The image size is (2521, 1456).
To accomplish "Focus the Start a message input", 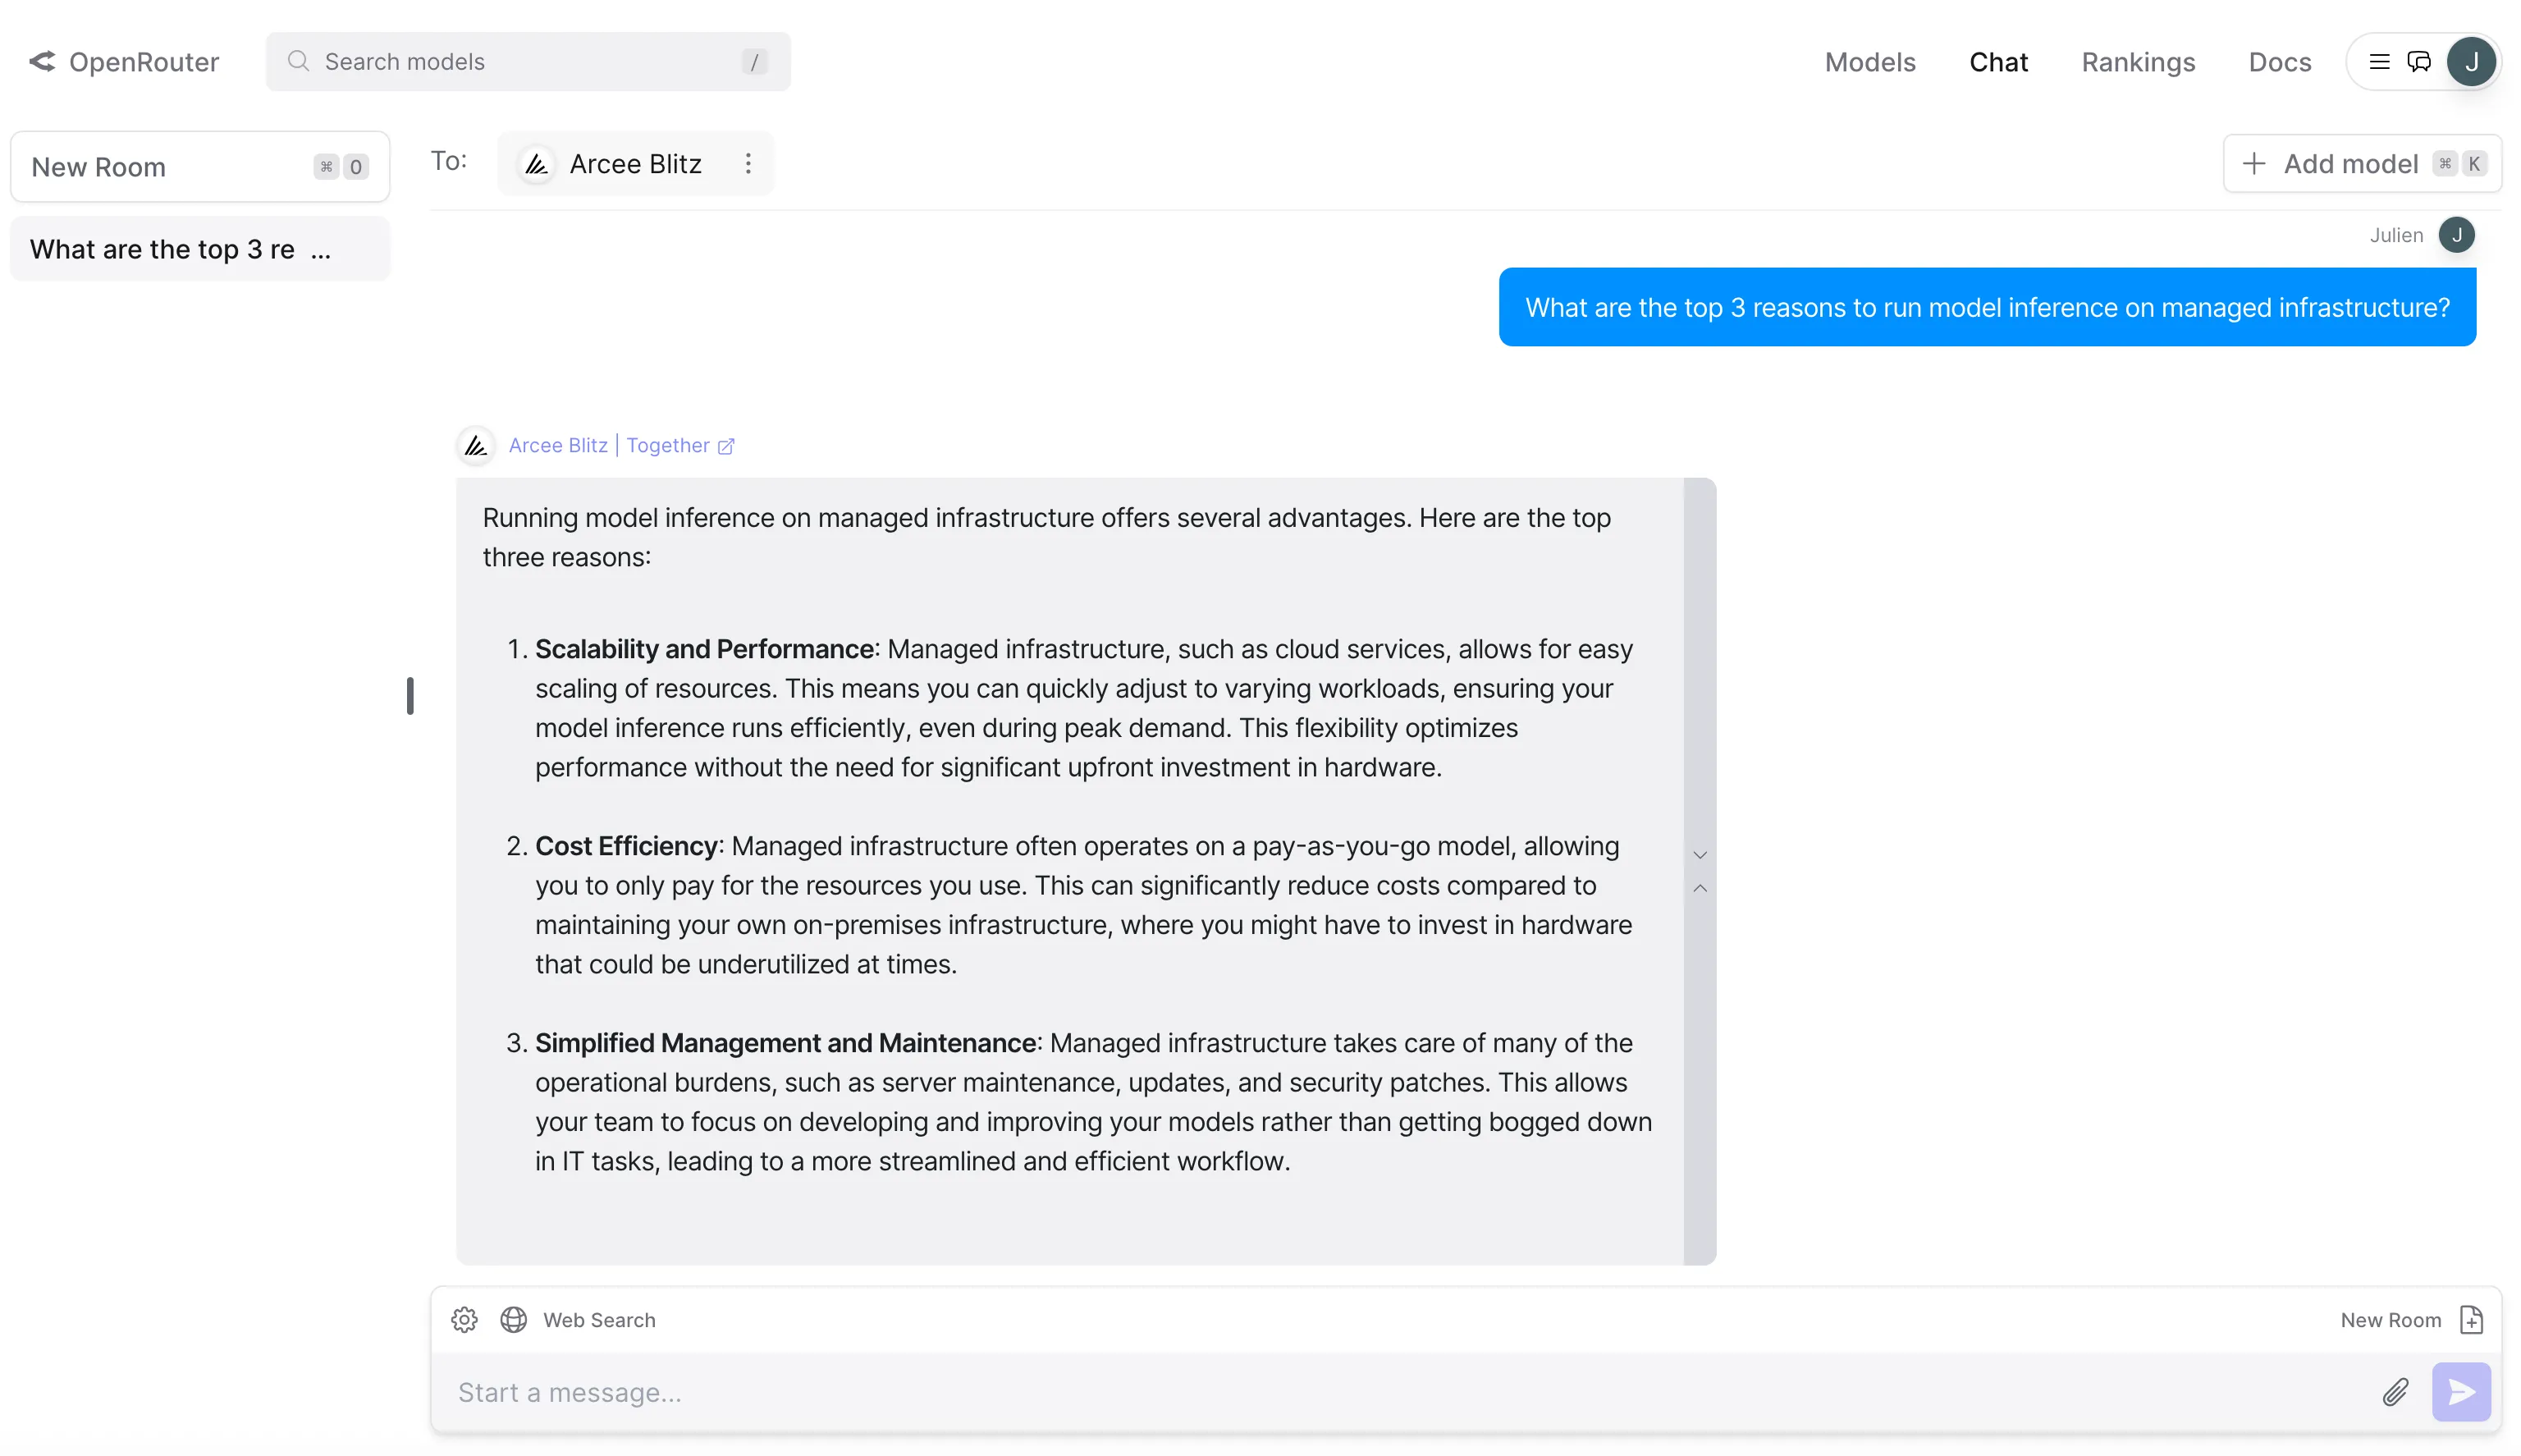I will coord(1399,1392).
